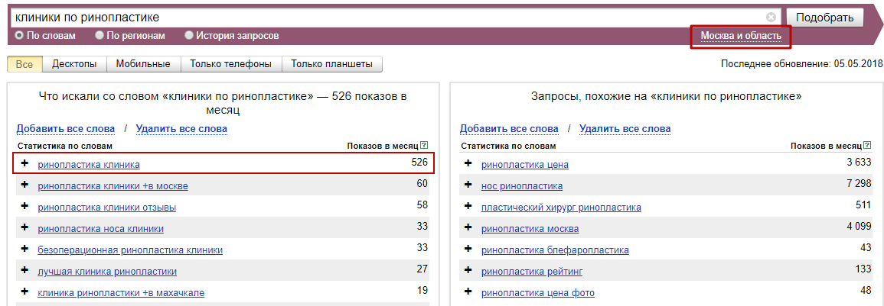The image size is (884, 306).
Task: Click the '3 633' impressions value
Action: coord(860,163)
